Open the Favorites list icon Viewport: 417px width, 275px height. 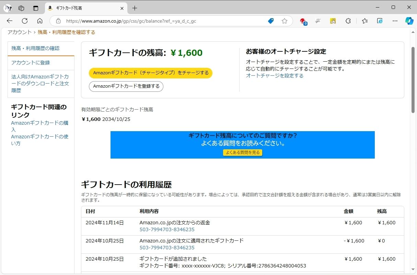point(365,21)
